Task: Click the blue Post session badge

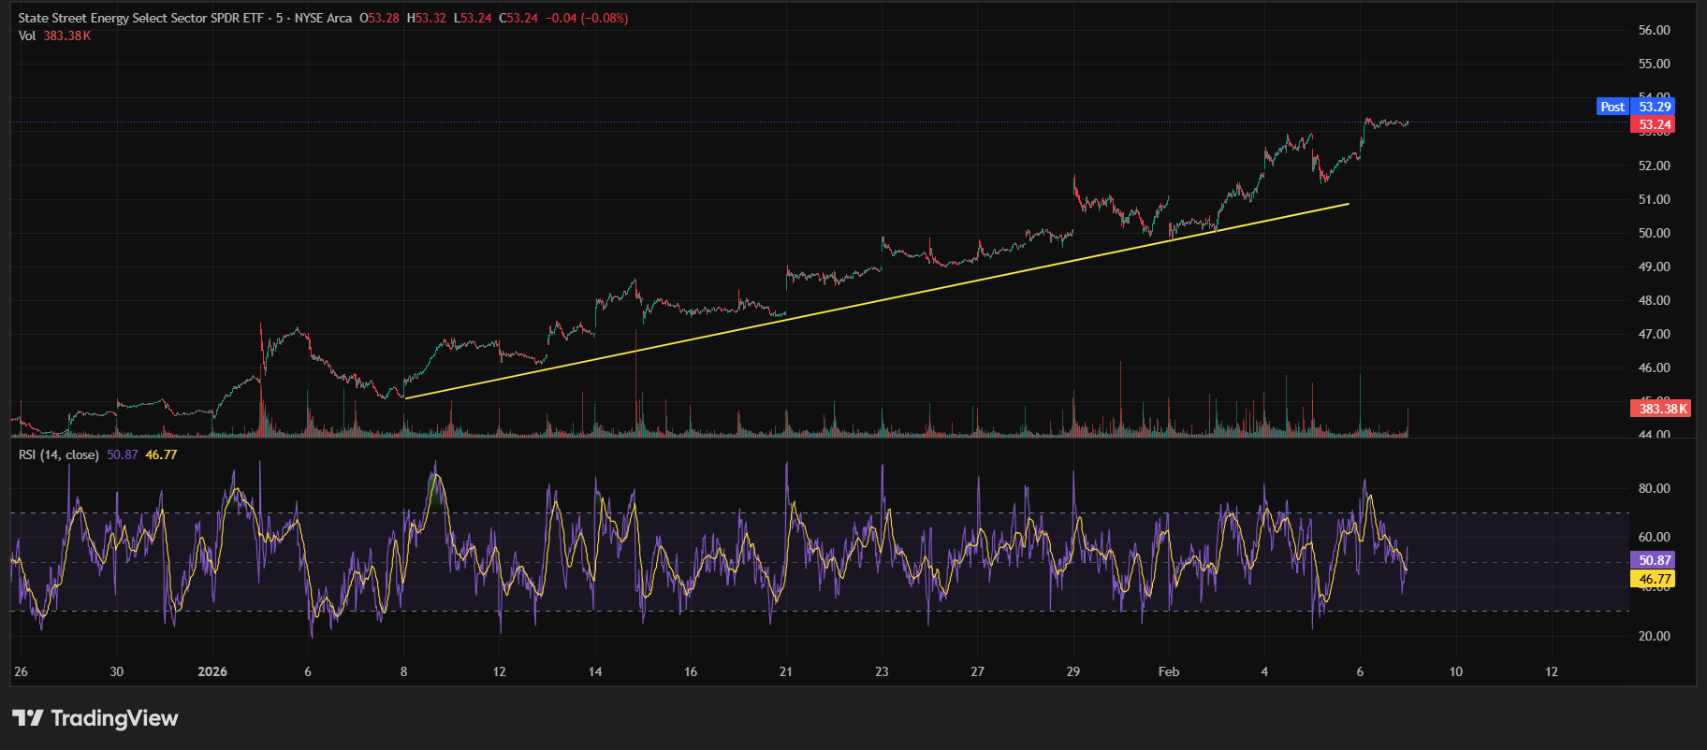Action: [1612, 107]
